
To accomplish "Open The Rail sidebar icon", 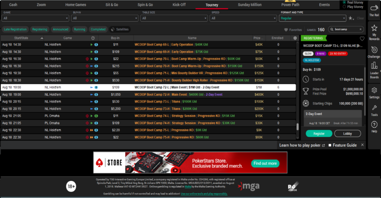I will tap(374, 9).
